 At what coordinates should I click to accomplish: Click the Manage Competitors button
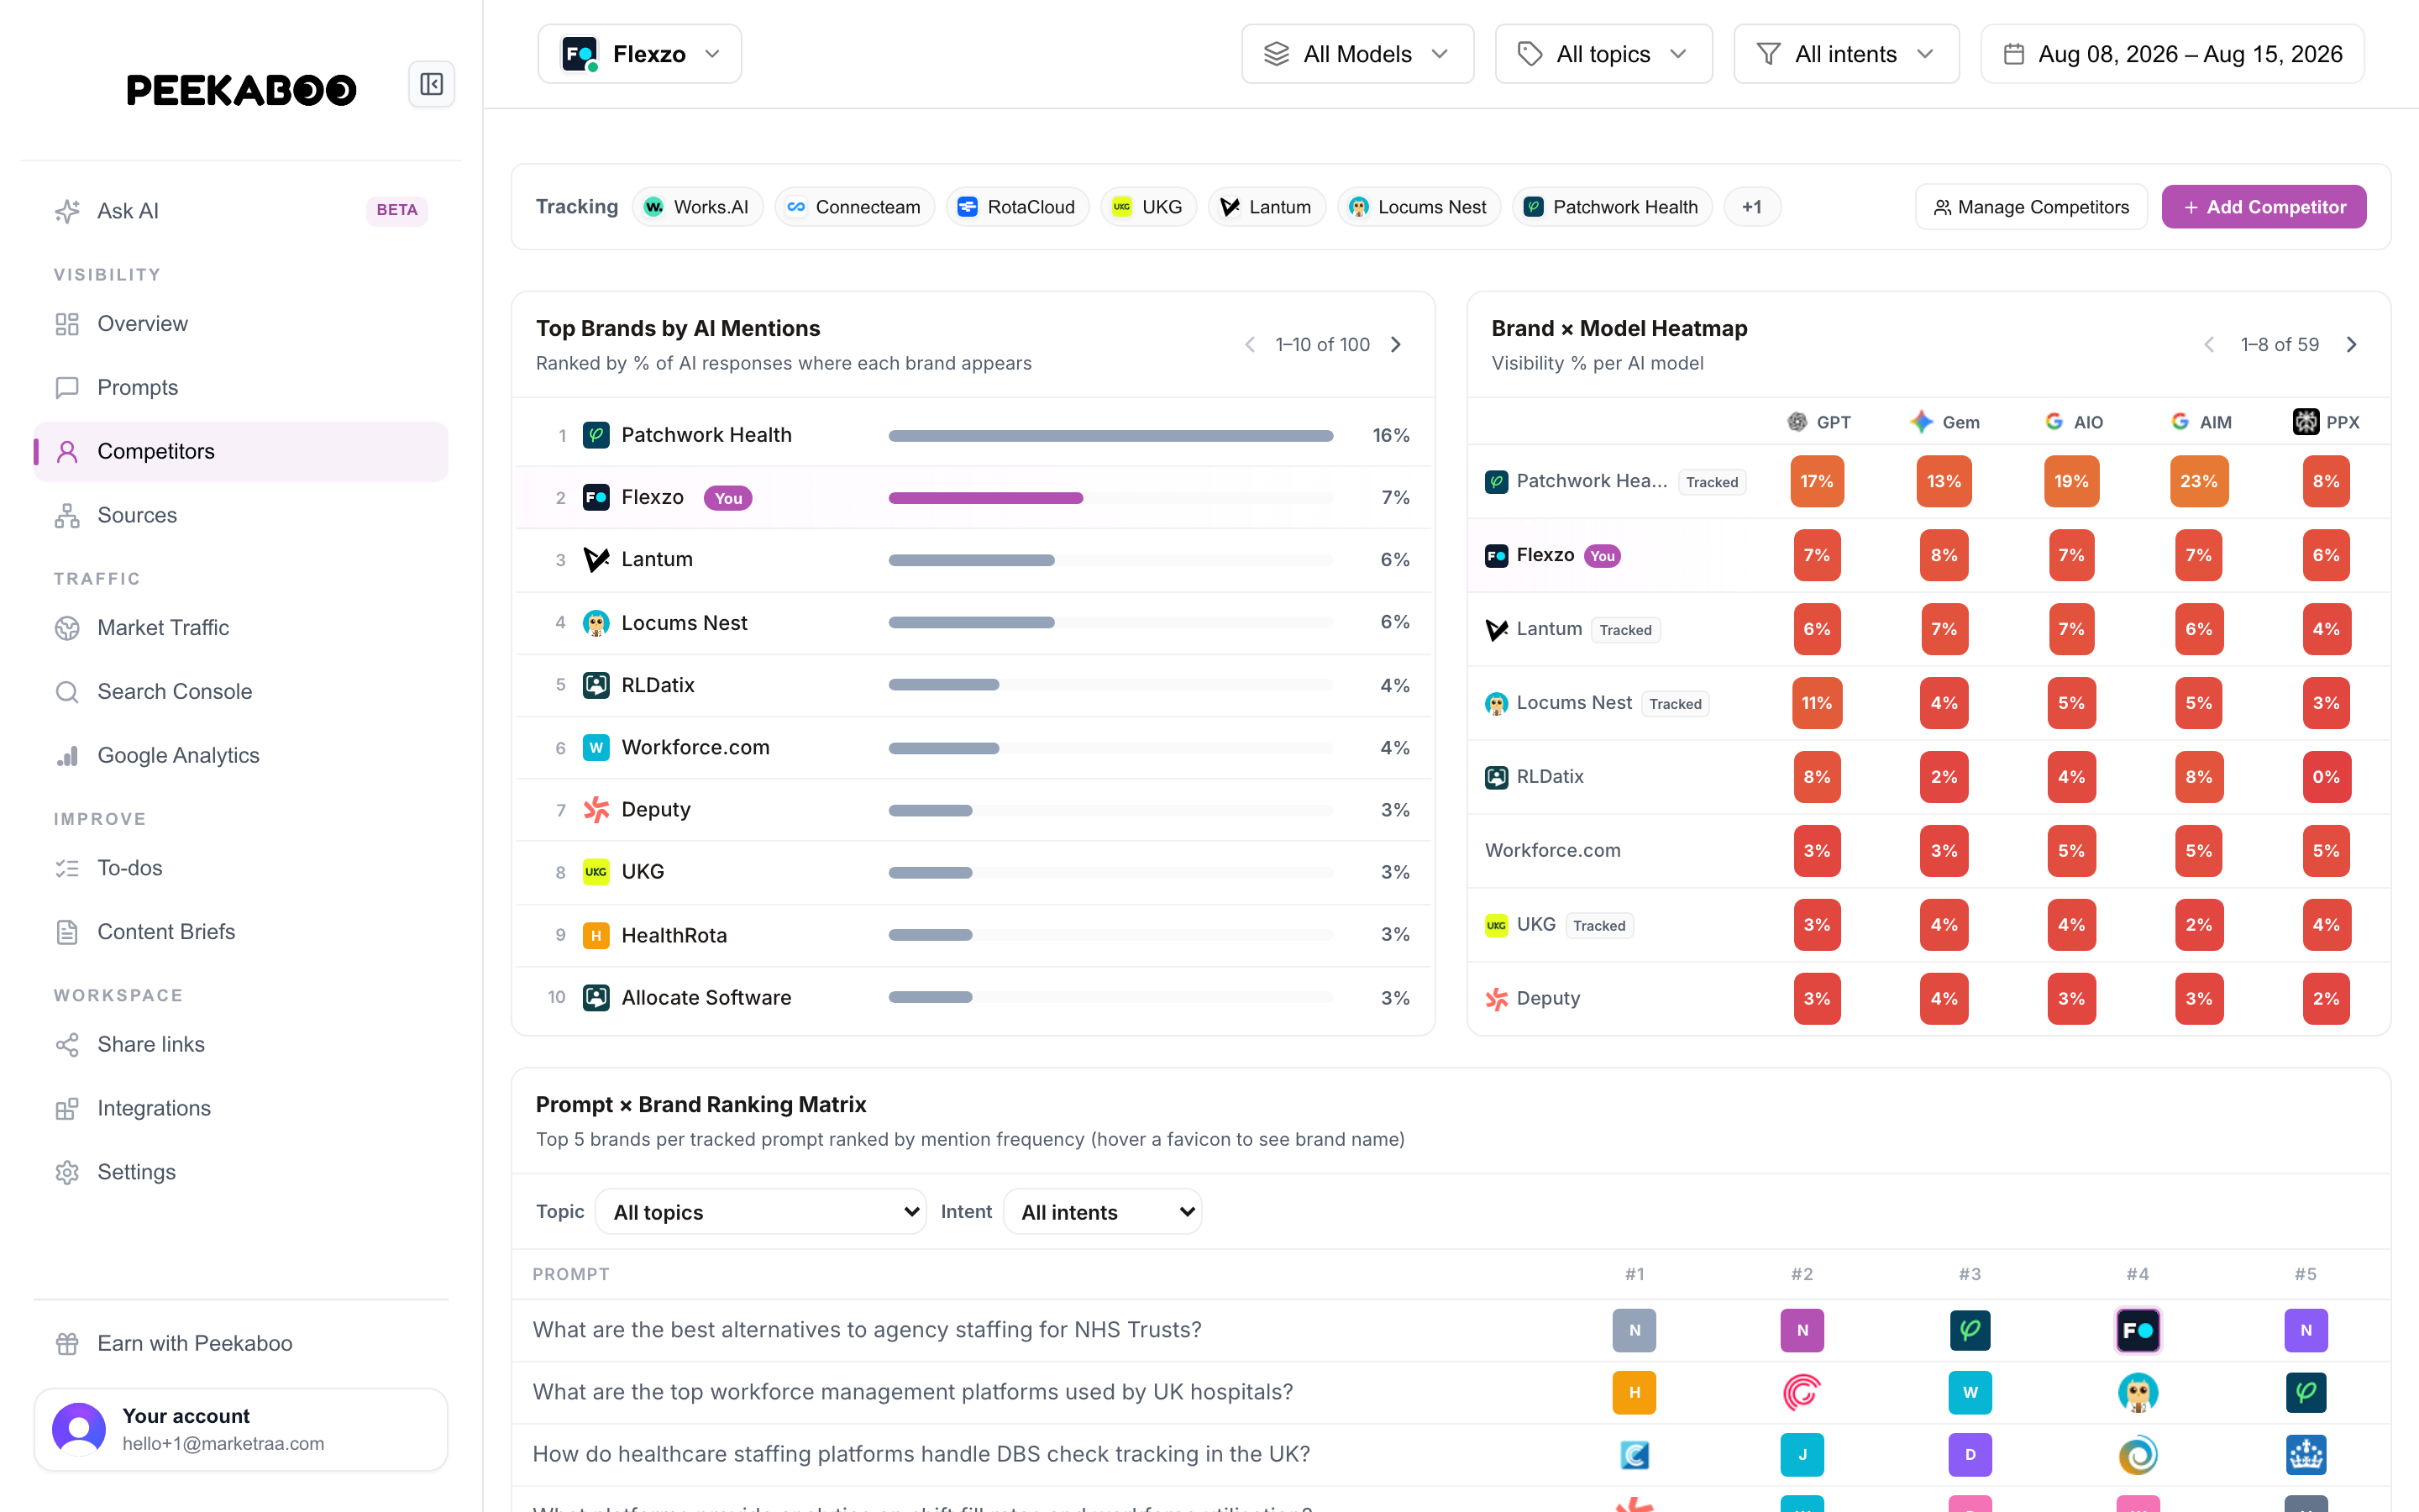2031,207
